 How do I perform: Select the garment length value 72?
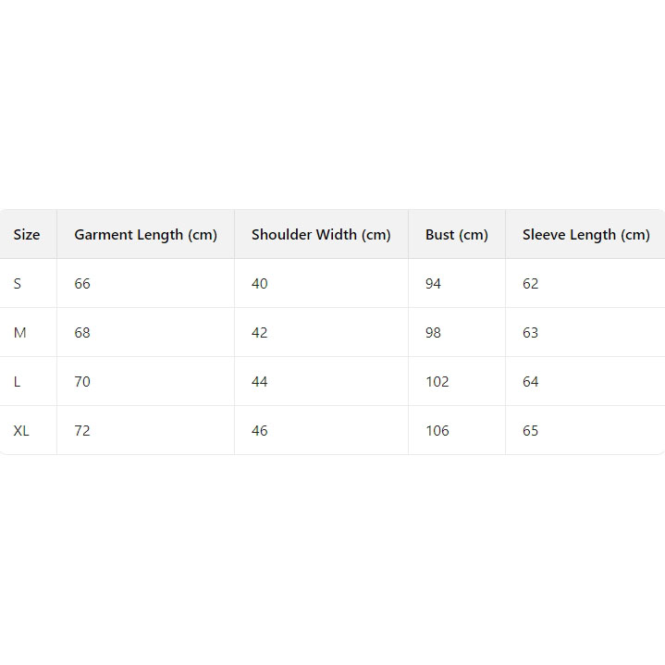pos(82,431)
